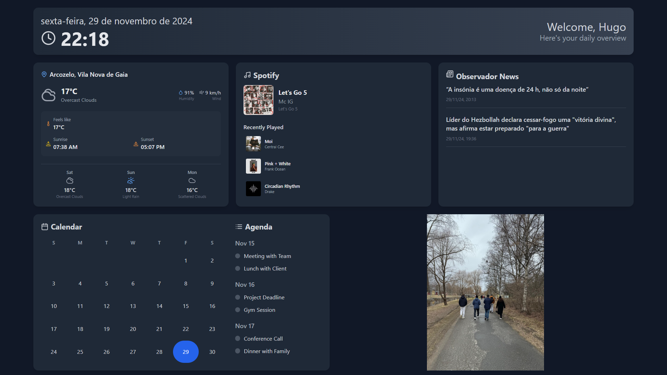667x375 pixels.
Task: Toggle the Meeting with Team agenda bullet
Action: pos(238,256)
